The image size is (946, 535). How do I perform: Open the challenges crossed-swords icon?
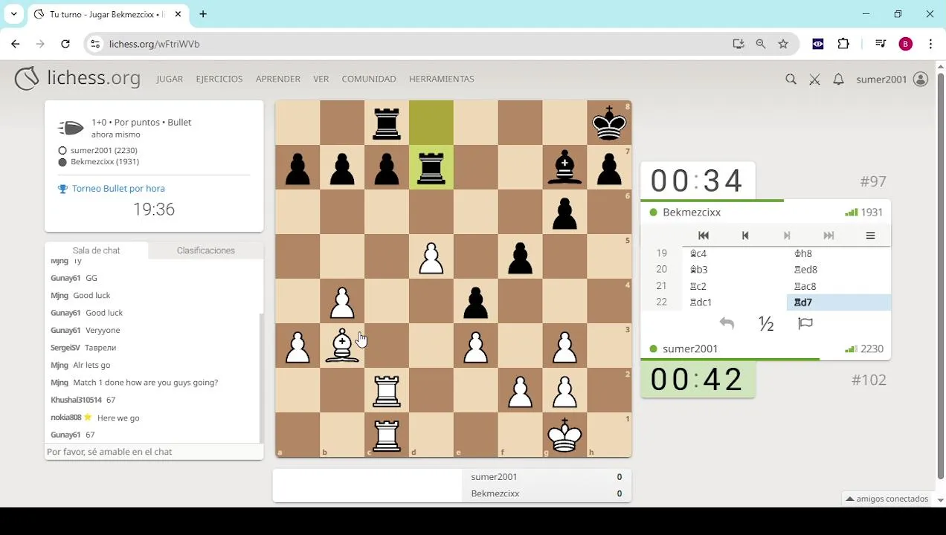[814, 79]
